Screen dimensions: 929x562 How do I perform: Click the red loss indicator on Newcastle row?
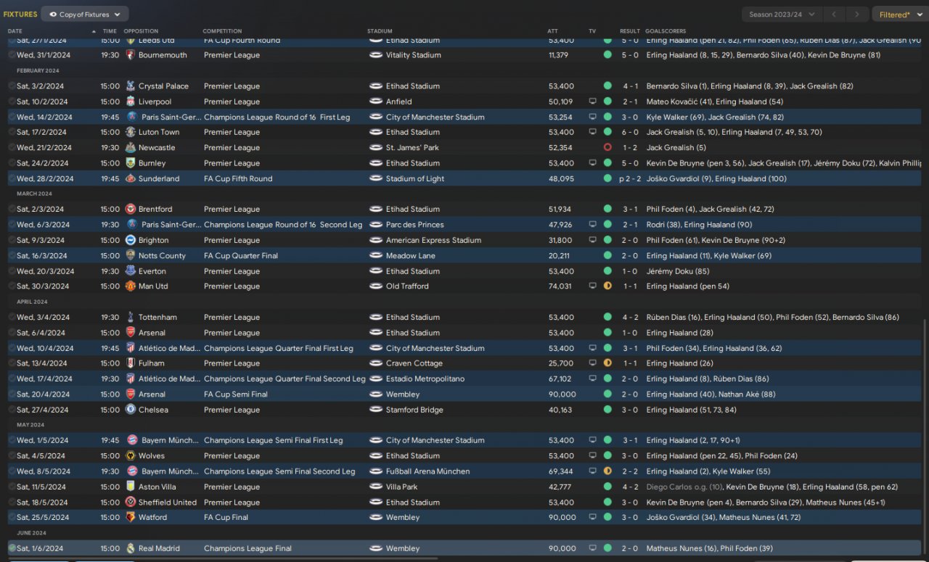click(607, 148)
